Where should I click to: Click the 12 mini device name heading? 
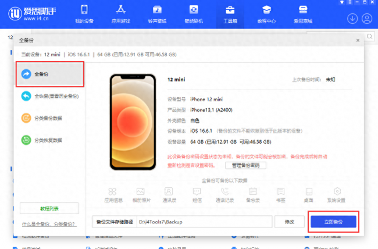[x=176, y=80]
